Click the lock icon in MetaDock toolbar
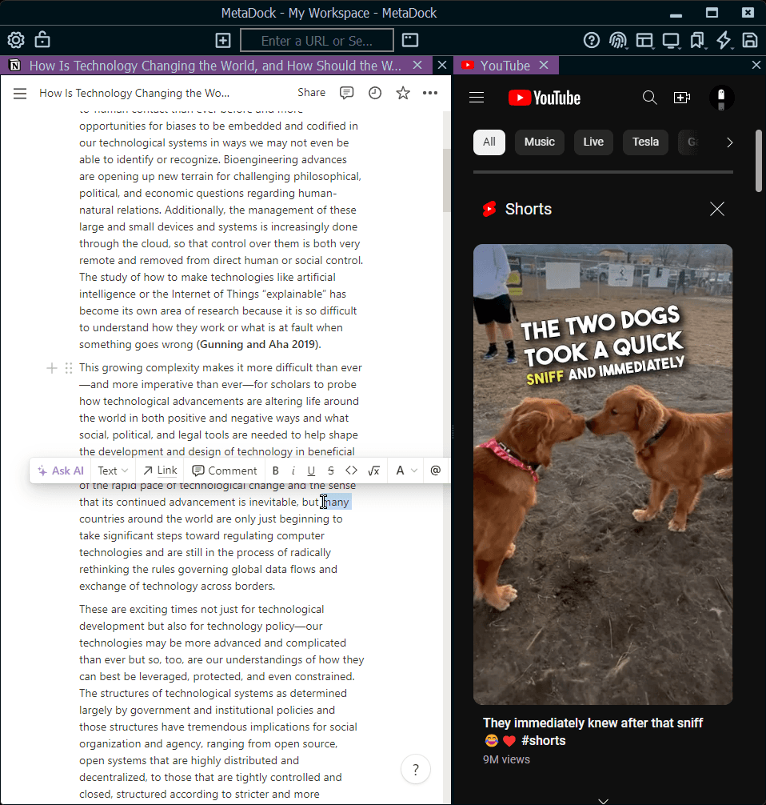The height and width of the screenshot is (805, 766). tap(42, 40)
